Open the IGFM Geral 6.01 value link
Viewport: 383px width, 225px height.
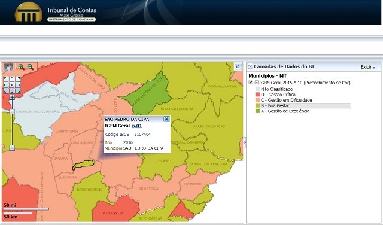coord(137,126)
